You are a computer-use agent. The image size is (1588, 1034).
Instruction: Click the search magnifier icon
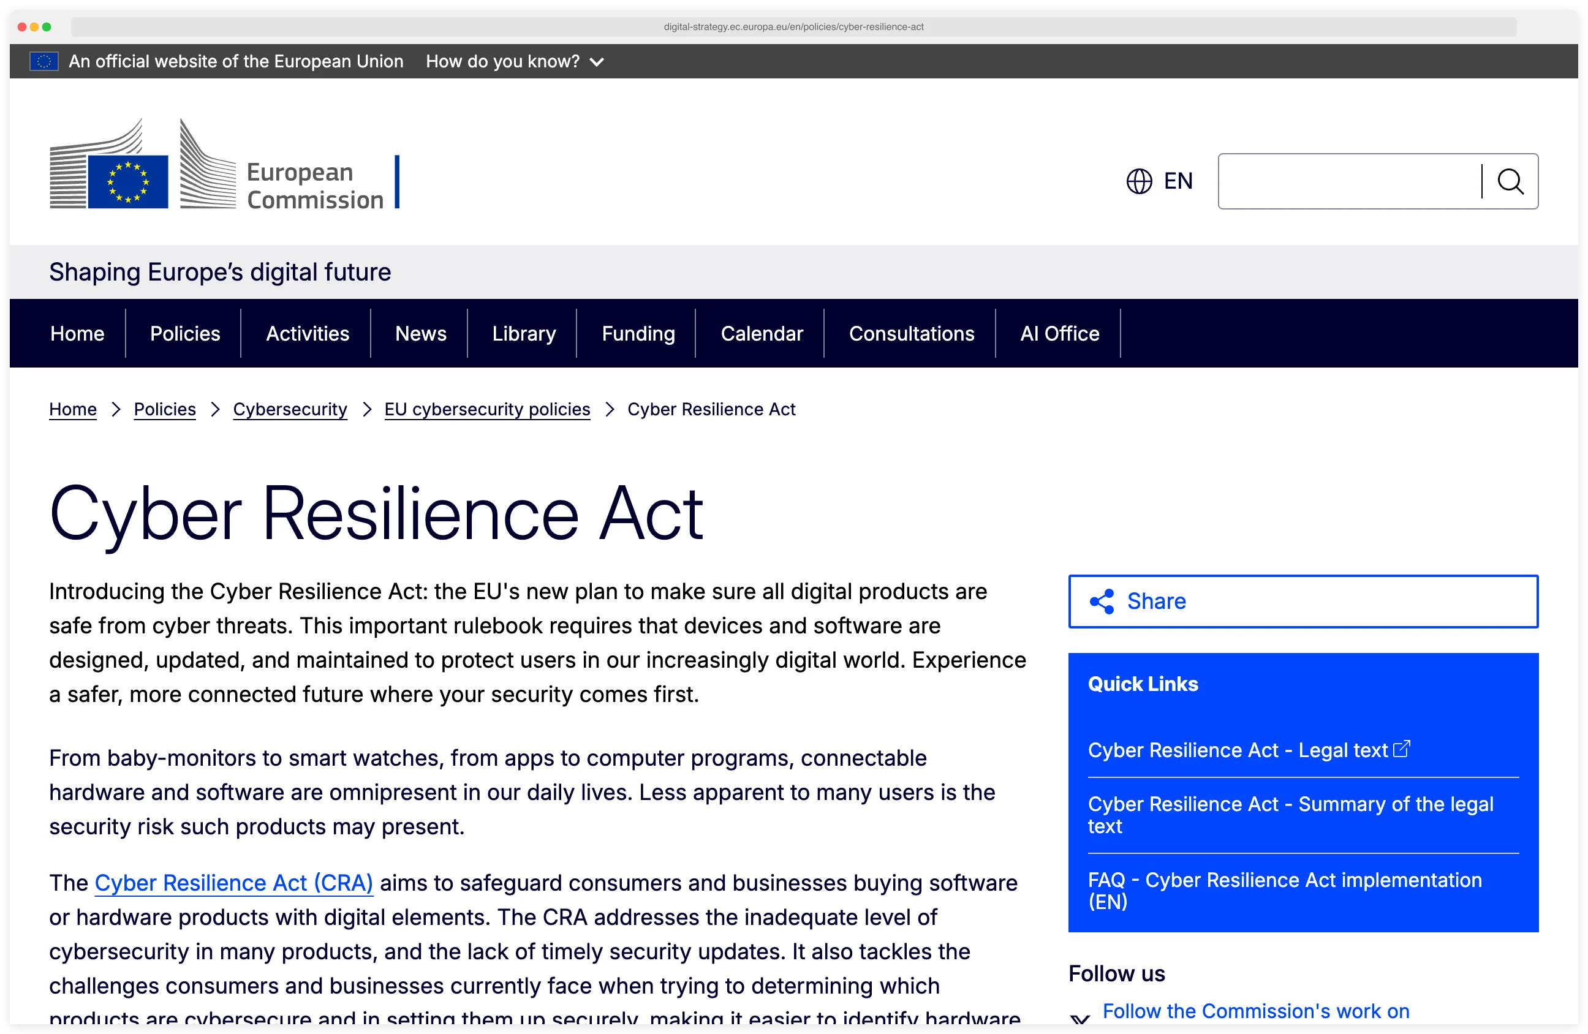(1510, 181)
